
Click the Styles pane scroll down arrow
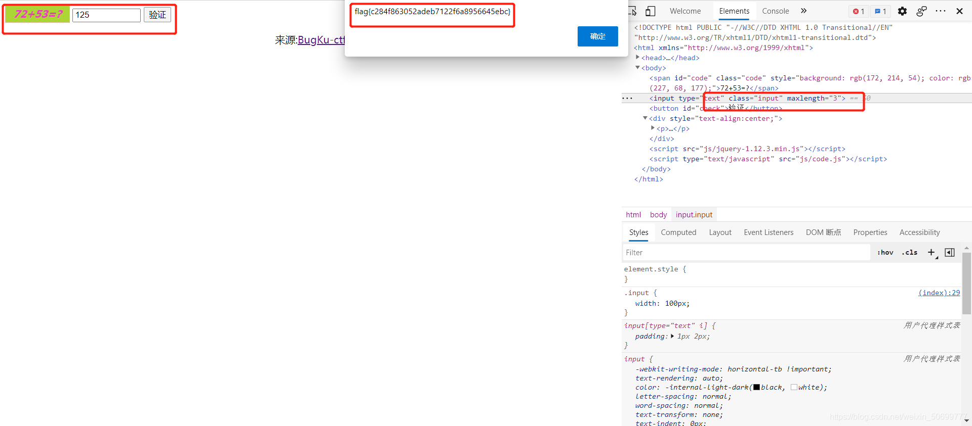(966, 420)
